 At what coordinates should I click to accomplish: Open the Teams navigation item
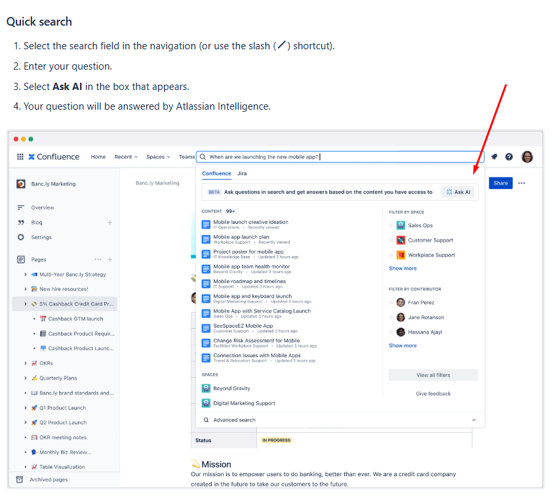[x=187, y=157]
